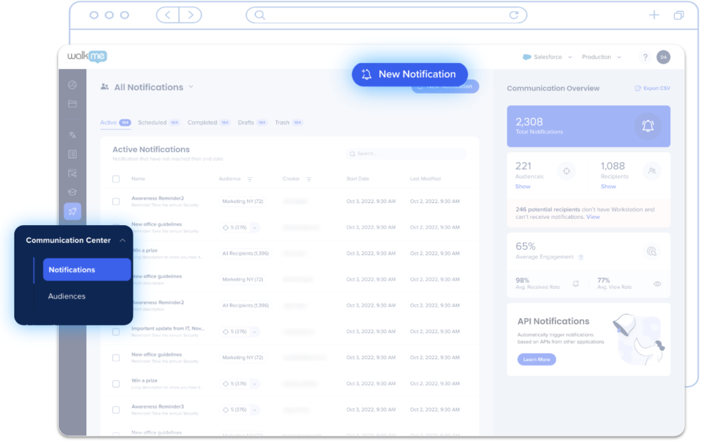Open Learn More under API Notifications
Screen dimensions: 701x444
[536, 359]
